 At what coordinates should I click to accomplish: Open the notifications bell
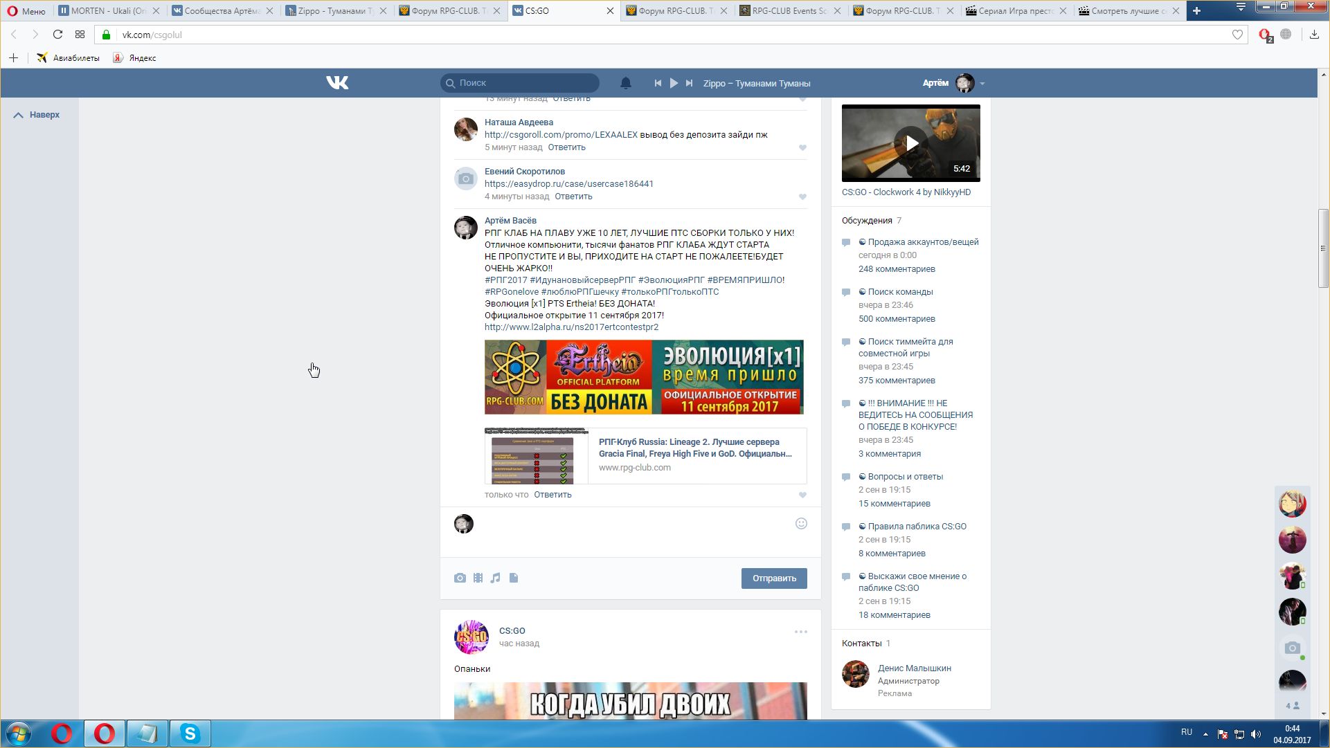coord(625,83)
